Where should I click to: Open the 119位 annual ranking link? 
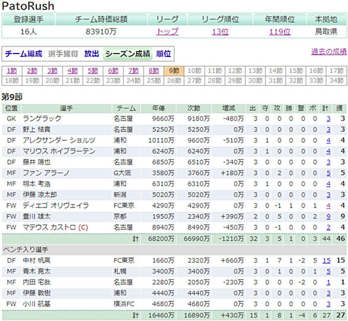click(x=280, y=32)
